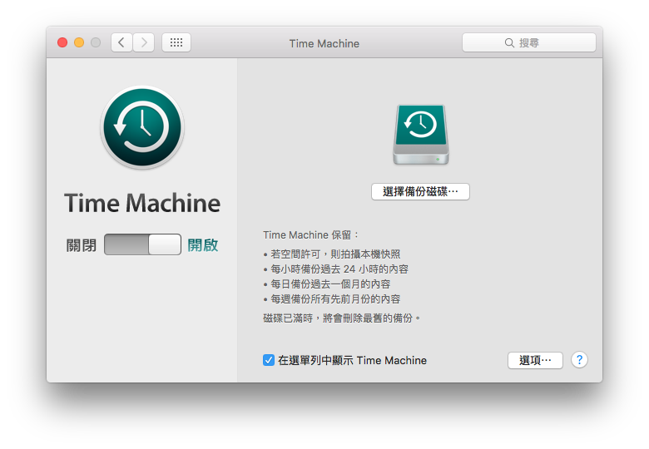Click the line 每日備份過去一個月的內容

(330, 284)
